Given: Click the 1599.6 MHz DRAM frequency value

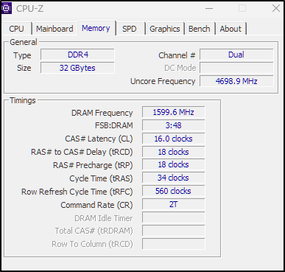Looking at the screenshot, I should click(x=173, y=112).
